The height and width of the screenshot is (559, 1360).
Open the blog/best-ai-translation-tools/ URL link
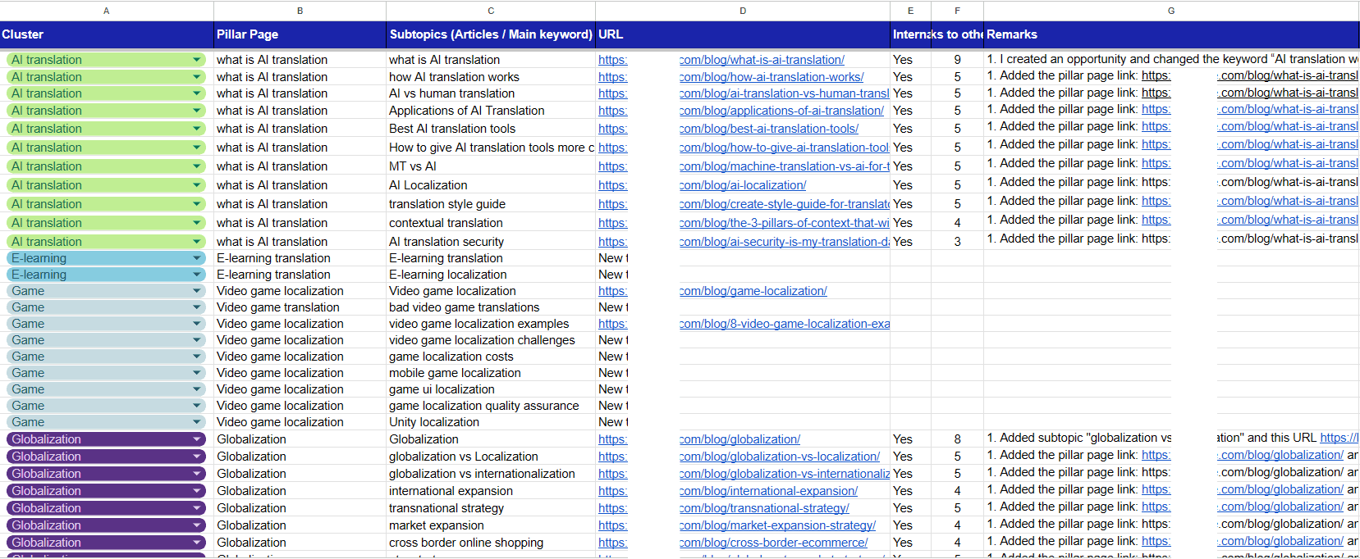pos(769,129)
